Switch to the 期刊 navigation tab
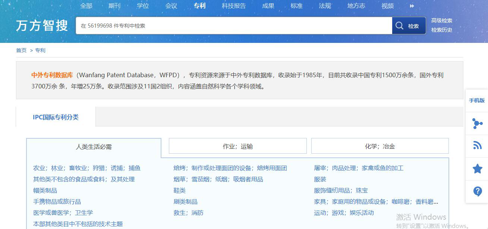The image size is (488, 229). [x=114, y=6]
